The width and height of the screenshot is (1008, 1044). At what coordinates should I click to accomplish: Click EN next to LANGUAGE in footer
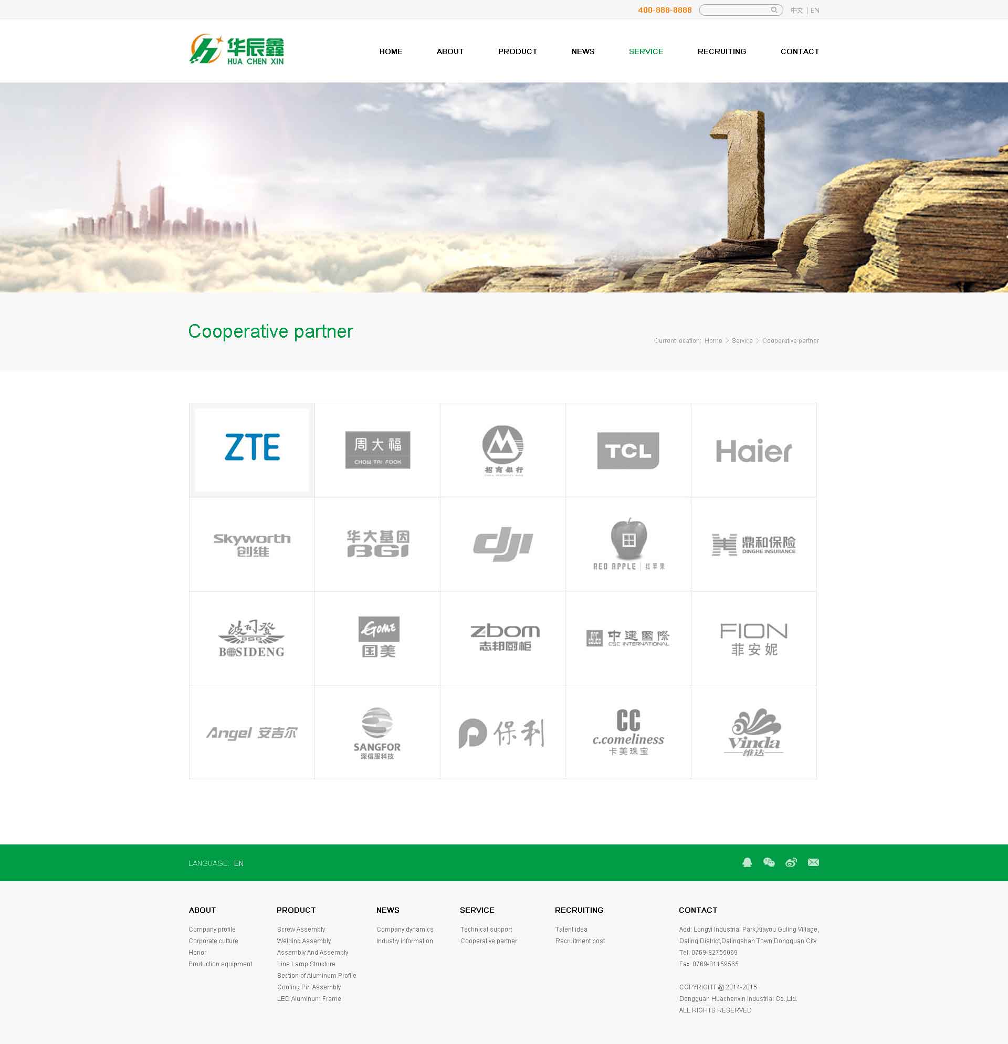tap(238, 863)
